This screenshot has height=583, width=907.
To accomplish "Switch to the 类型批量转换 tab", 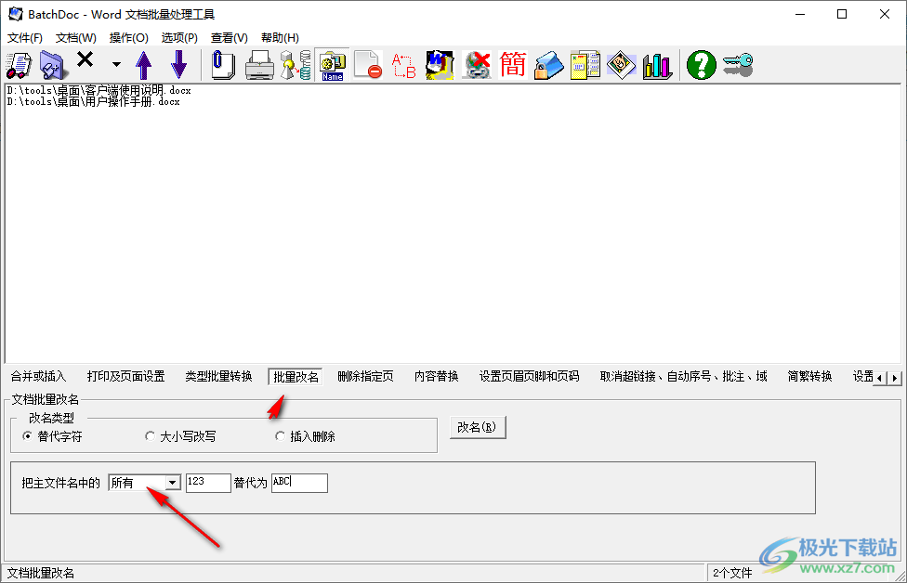I will click(218, 377).
